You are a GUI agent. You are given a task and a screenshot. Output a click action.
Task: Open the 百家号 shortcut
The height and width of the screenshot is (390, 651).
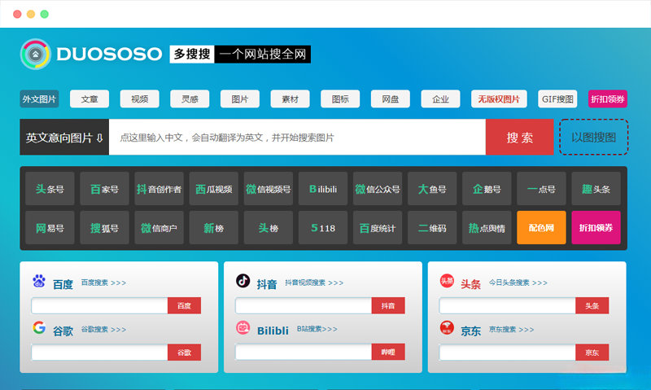pos(105,189)
